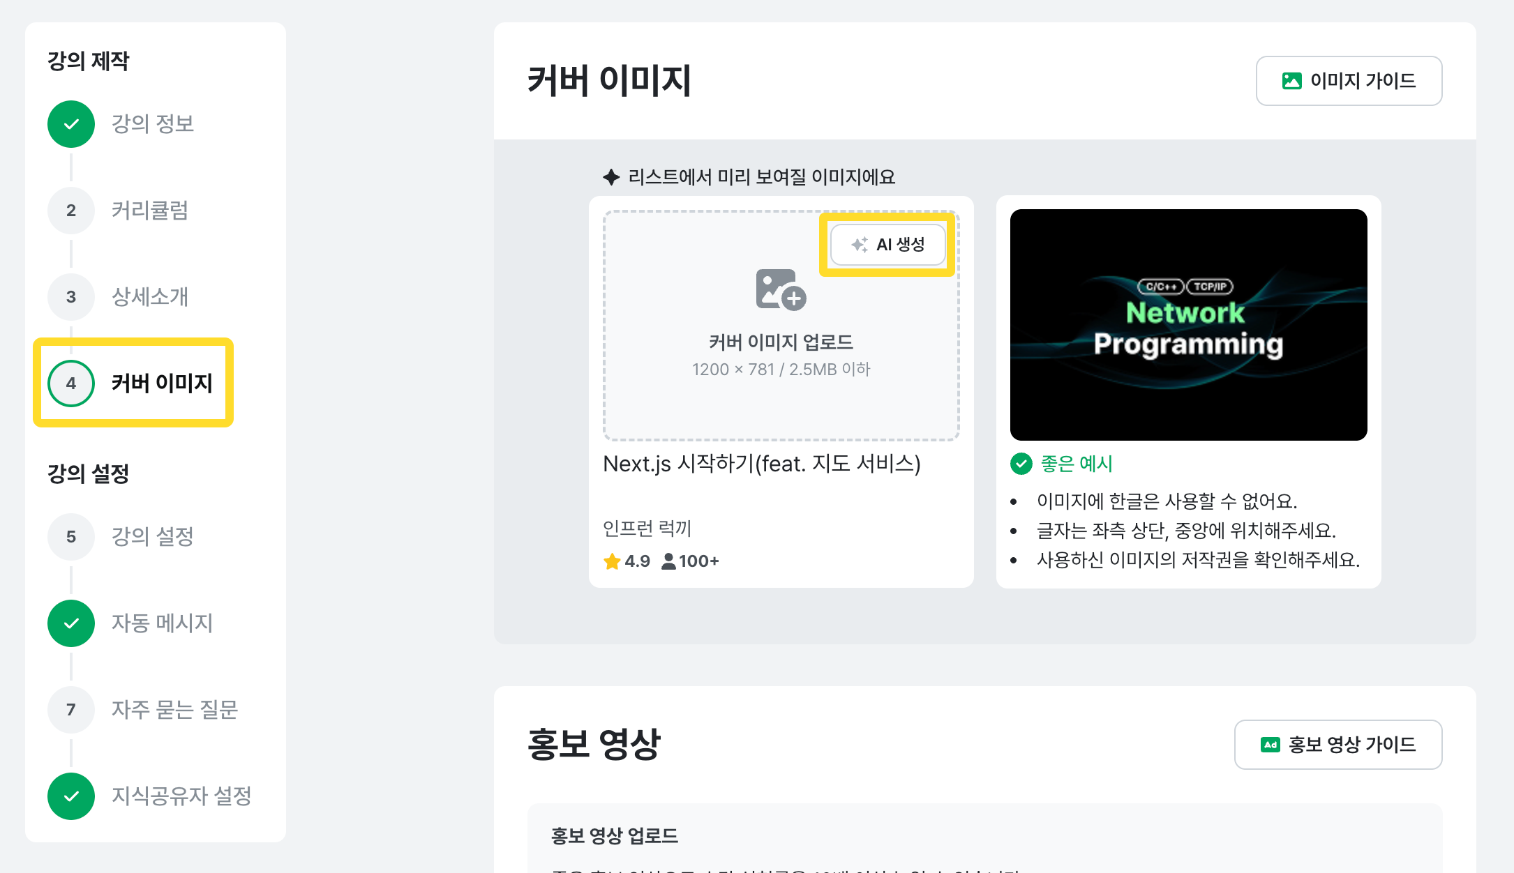Open the 지식공유자 설정 section

(181, 796)
